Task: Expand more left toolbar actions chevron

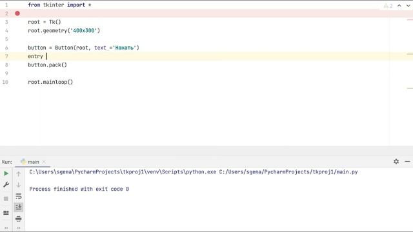Action: point(6,227)
